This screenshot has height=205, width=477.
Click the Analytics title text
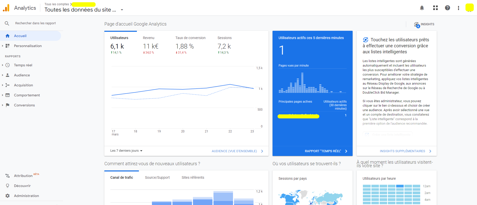coord(25,8)
